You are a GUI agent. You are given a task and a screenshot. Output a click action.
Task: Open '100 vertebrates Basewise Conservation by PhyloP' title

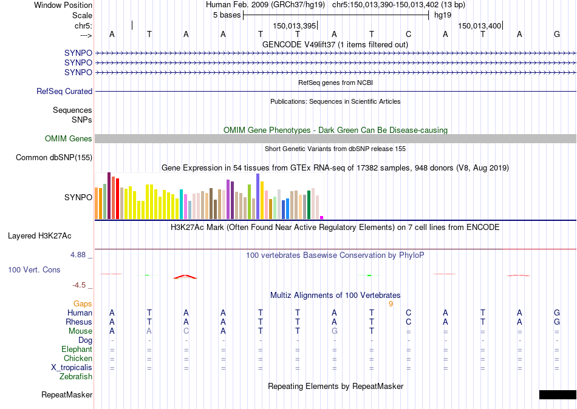coord(335,255)
